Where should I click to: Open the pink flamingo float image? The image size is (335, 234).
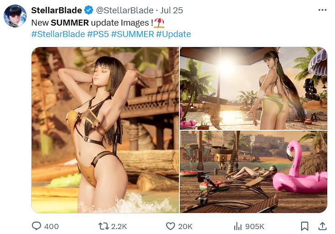coord(254,172)
